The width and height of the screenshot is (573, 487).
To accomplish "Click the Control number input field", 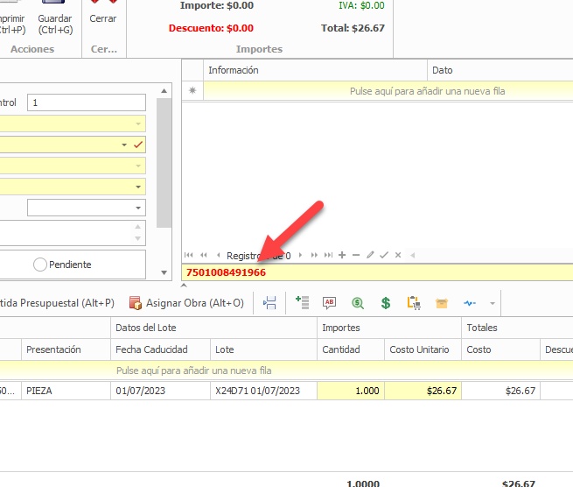I will 87,102.
